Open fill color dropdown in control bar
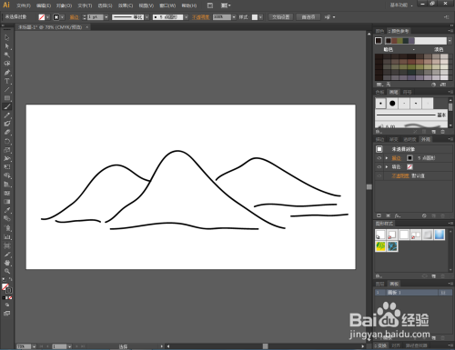This screenshot has width=455, height=350. point(47,17)
